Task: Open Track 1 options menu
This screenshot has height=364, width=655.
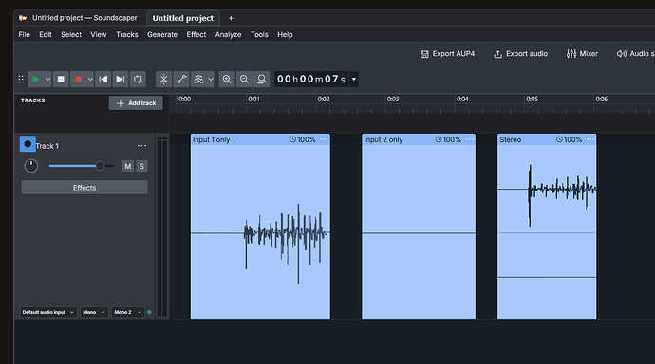Action: coord(142,146)
